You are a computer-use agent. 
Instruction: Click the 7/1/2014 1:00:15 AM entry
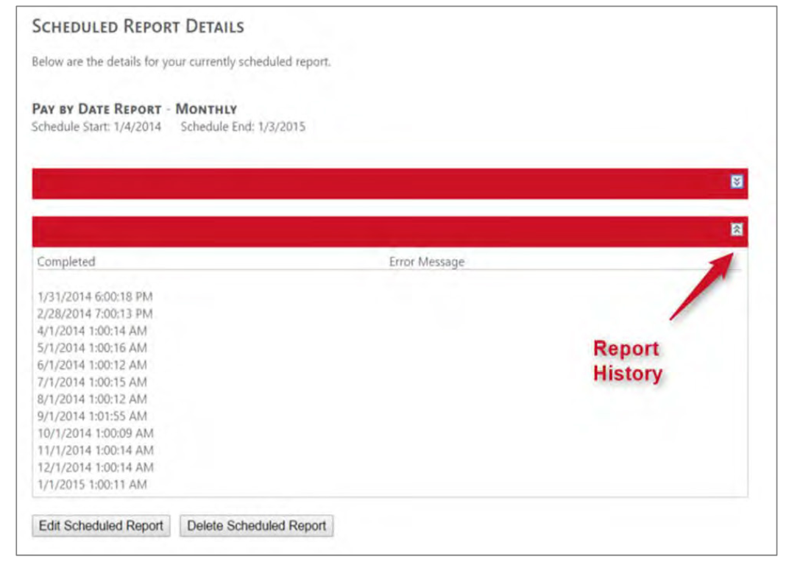tap(92, 382)
